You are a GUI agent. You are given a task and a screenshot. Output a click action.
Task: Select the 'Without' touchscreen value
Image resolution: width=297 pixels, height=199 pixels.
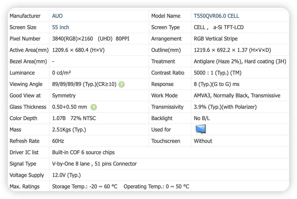click(203, 141)
